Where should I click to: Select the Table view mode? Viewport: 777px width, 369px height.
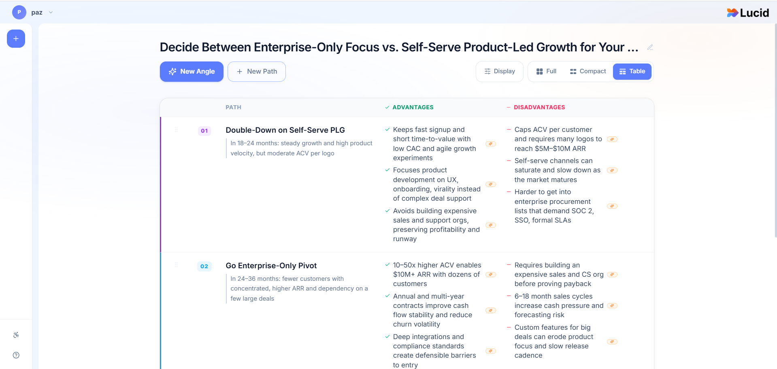632,72
